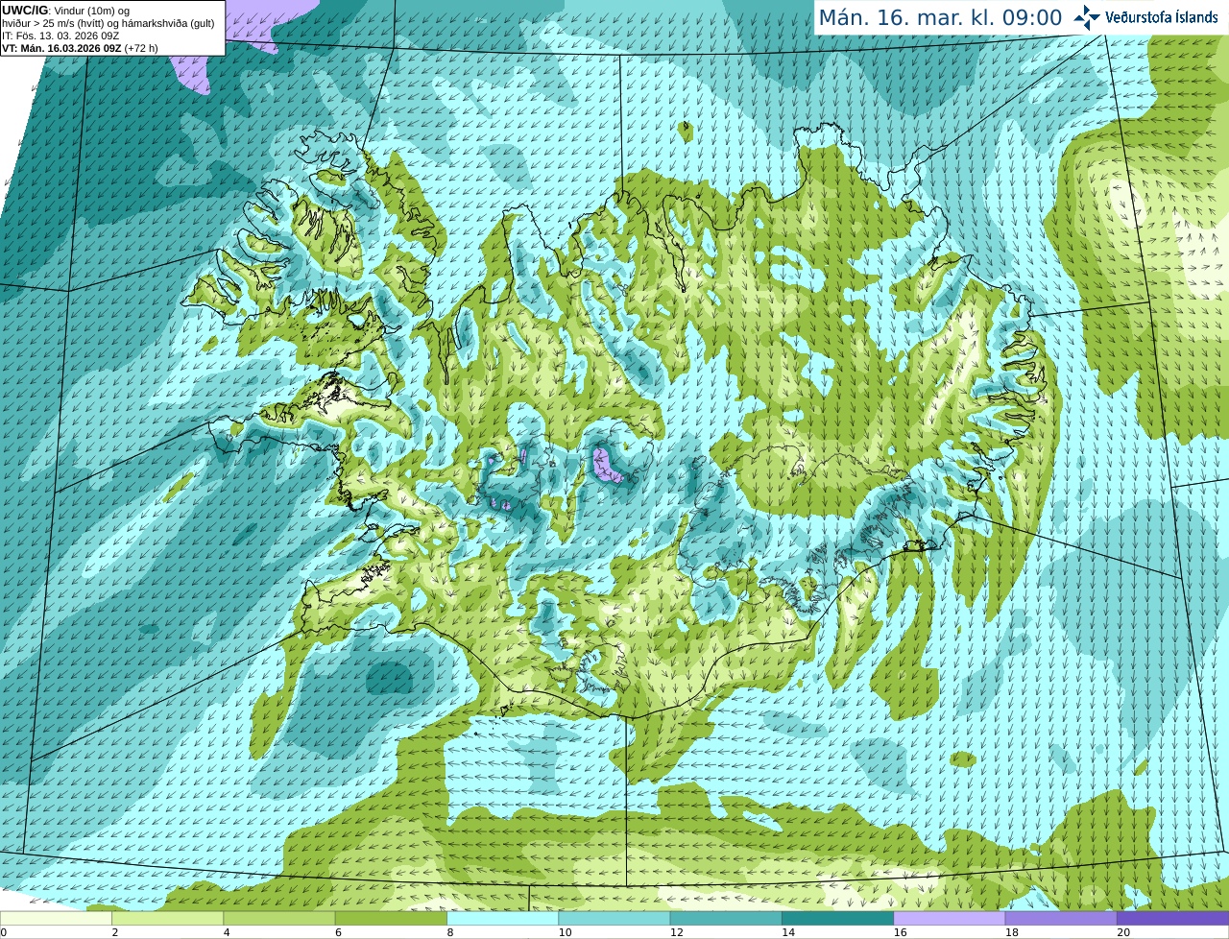Screen dimensions: 1229x939
Task: Pick the light yellow-green 2–4 m/s swatch
Action: pos(167,918)
